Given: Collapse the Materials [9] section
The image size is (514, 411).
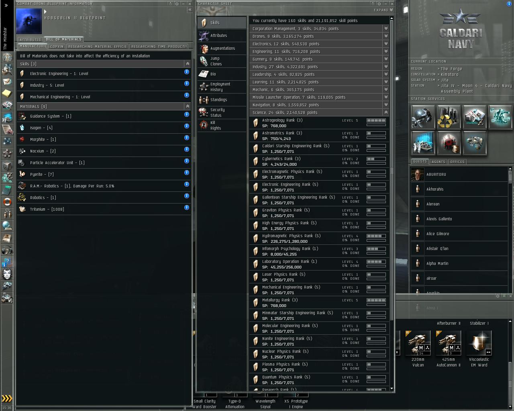Looking at the screenshot, I should pyautogui.click(x=187, y=106).
